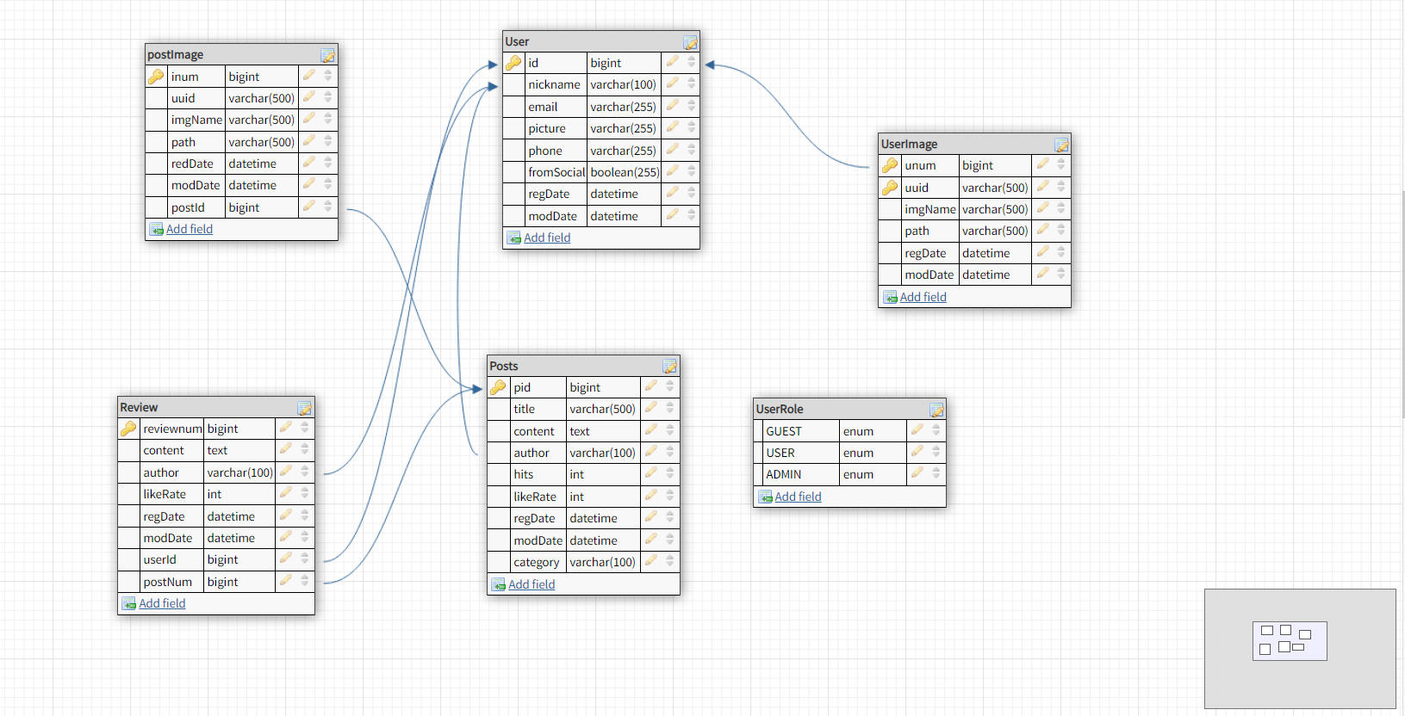This screenshot has width=1405, height=716.
Task: Reorder the likeRate field in Posts
Action: (670, 496)
